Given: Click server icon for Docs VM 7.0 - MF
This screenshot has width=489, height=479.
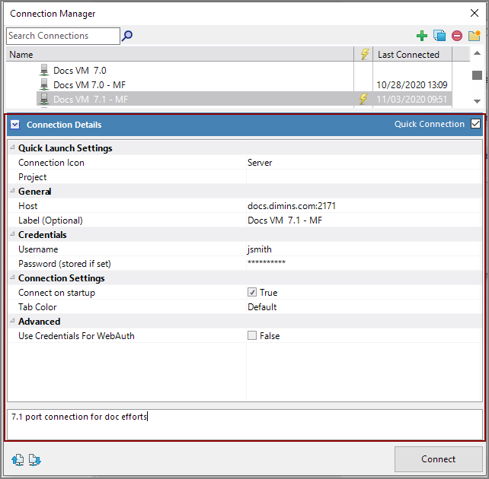Looking at the screenshot, I should coord(44,84).
